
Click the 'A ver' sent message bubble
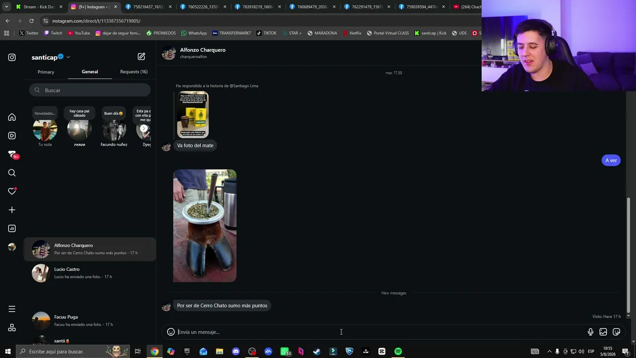coord(611,161)
